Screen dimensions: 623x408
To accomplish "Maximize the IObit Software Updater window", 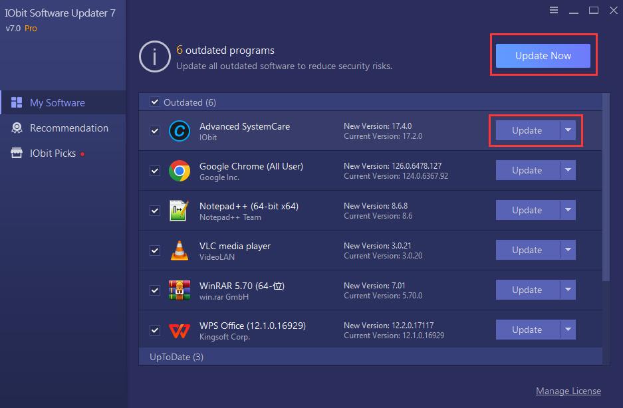I will pyautogui.click(x=594, y=10).
